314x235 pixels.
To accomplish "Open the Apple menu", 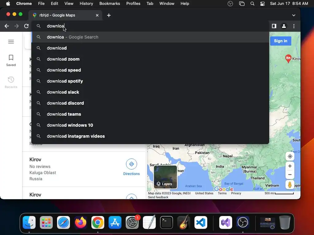I will 8,3.
